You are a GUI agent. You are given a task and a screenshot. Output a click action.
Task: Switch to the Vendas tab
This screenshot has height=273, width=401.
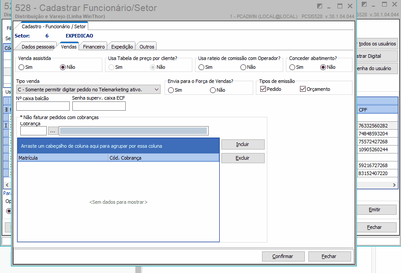tap(69, 46)
